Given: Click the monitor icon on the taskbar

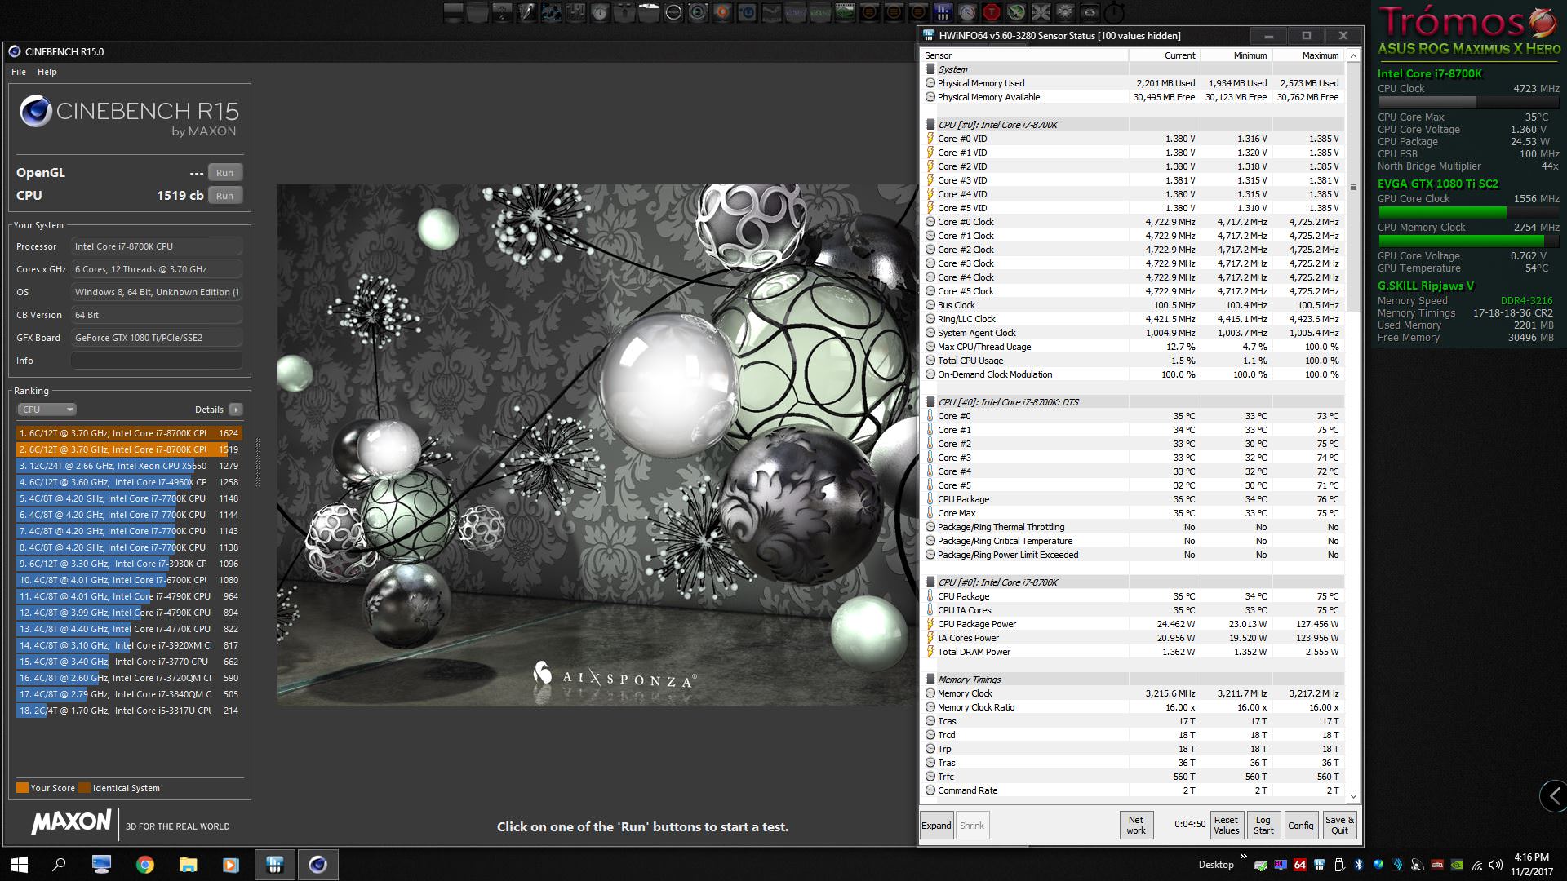Looking at the screenshot, I should [x=101, y=865].
